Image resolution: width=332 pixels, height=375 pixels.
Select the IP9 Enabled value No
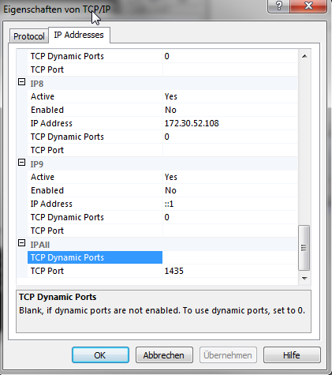click(x=230, y=190)
